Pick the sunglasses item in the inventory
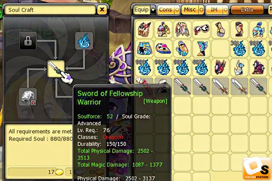This screenshot has width=272, height=181. pyautogui.click(x=201, y=29)
